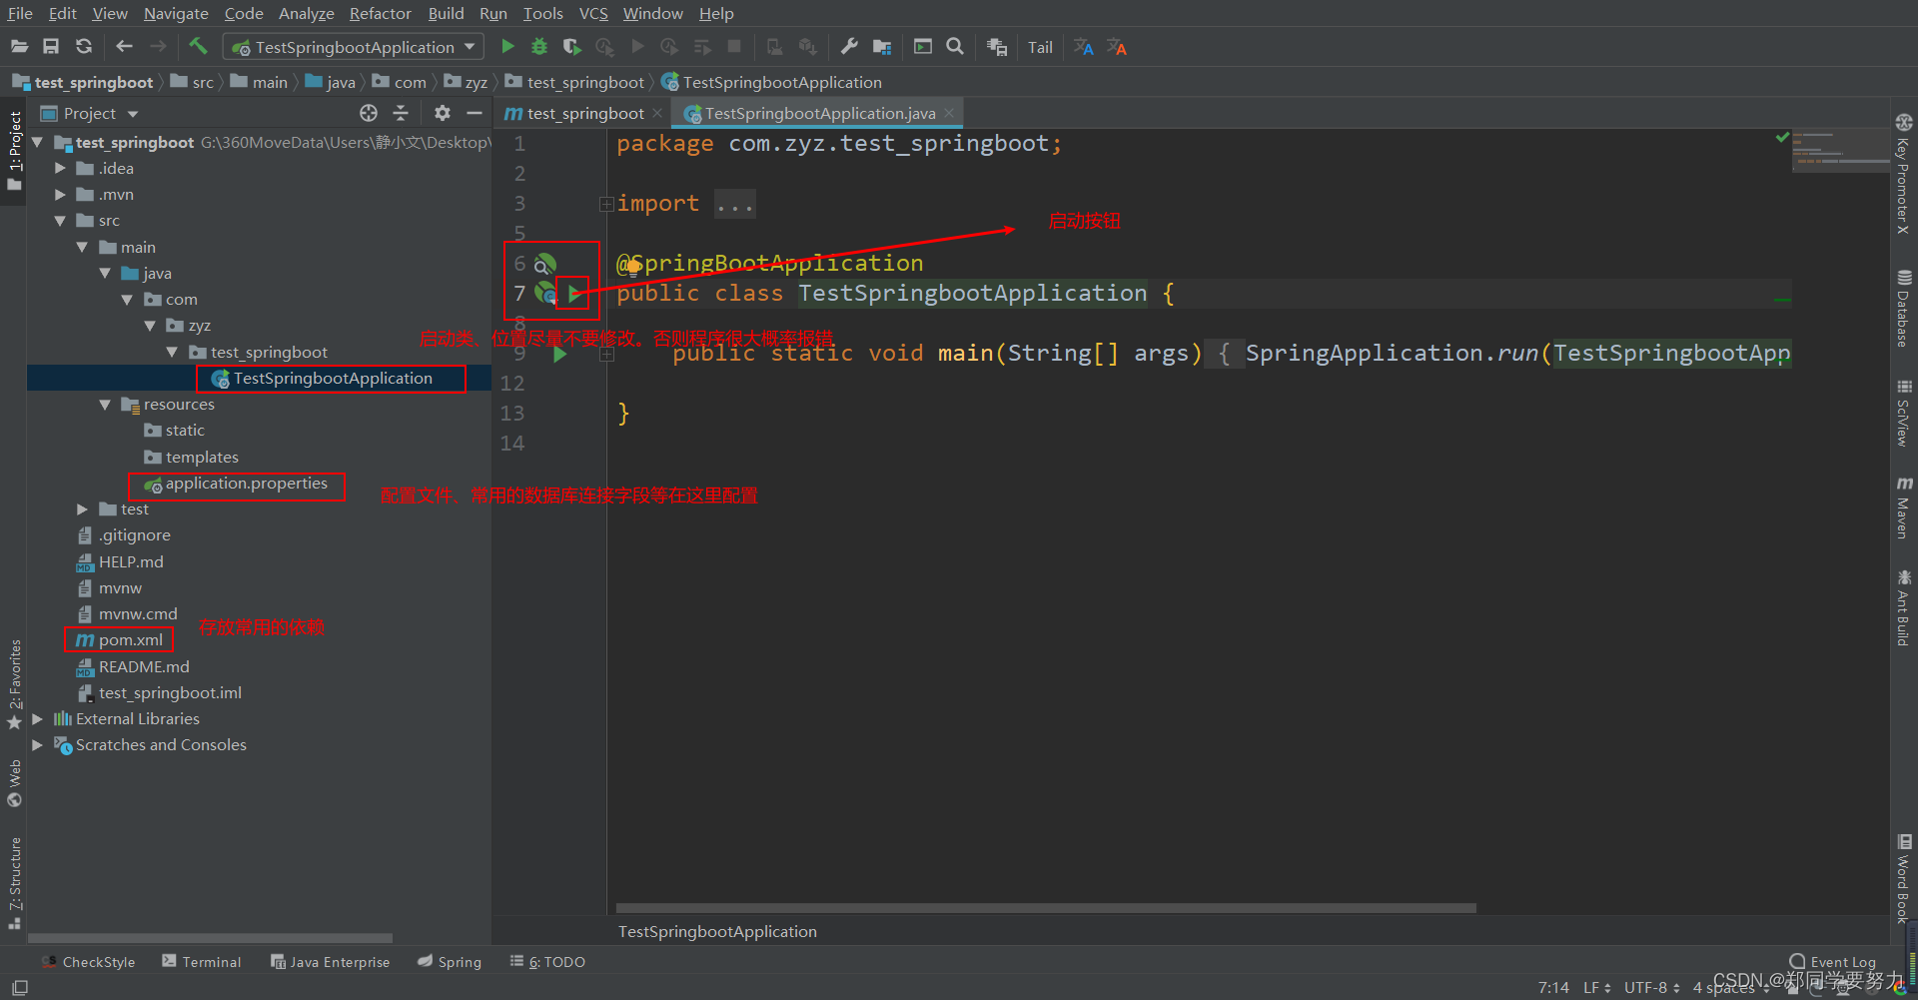Select application.properties in the project tree
Screen dimensions: 1918x1000
coord(246,484)
